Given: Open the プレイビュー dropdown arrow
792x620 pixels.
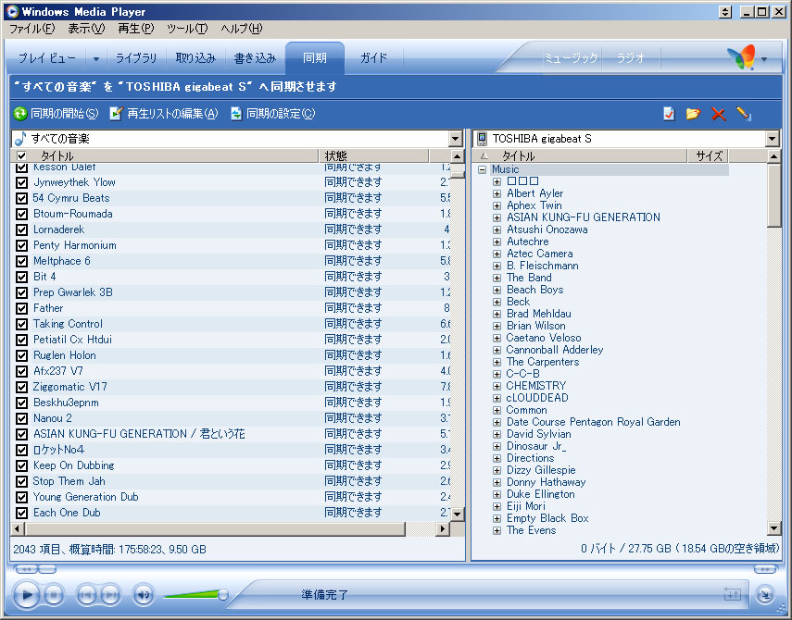Looking at the screenshot, I should (96, 59).
